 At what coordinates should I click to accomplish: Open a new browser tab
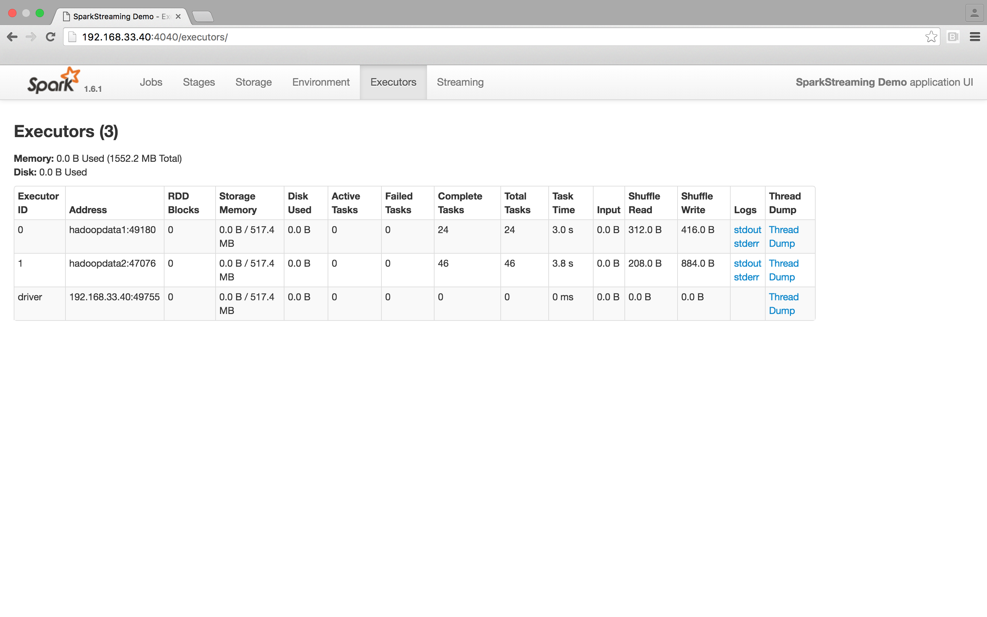coord(203,17)
